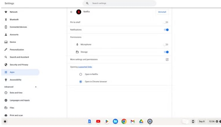This screenshot has height=127, width=221.
Task: Click the phone hub icon in tray
Action: coord(193,122)
